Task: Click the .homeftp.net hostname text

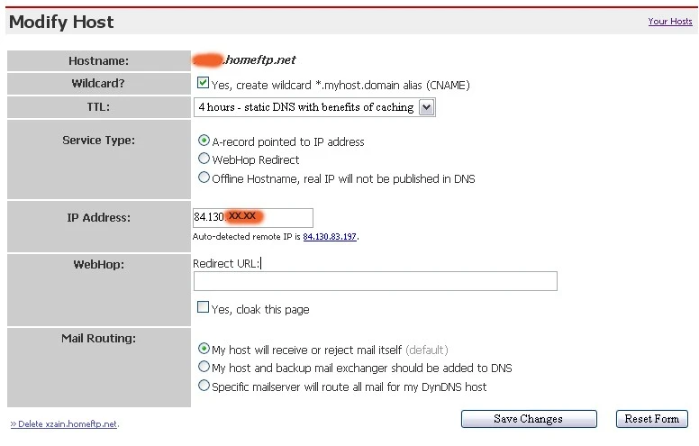Action: click(259, 60)
